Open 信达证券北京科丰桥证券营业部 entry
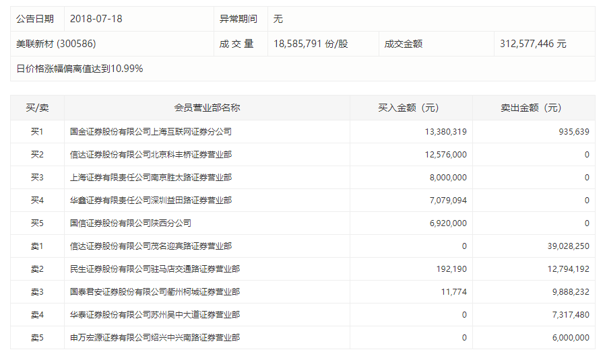The image size is (605, 358). click(x=150, y=155)
